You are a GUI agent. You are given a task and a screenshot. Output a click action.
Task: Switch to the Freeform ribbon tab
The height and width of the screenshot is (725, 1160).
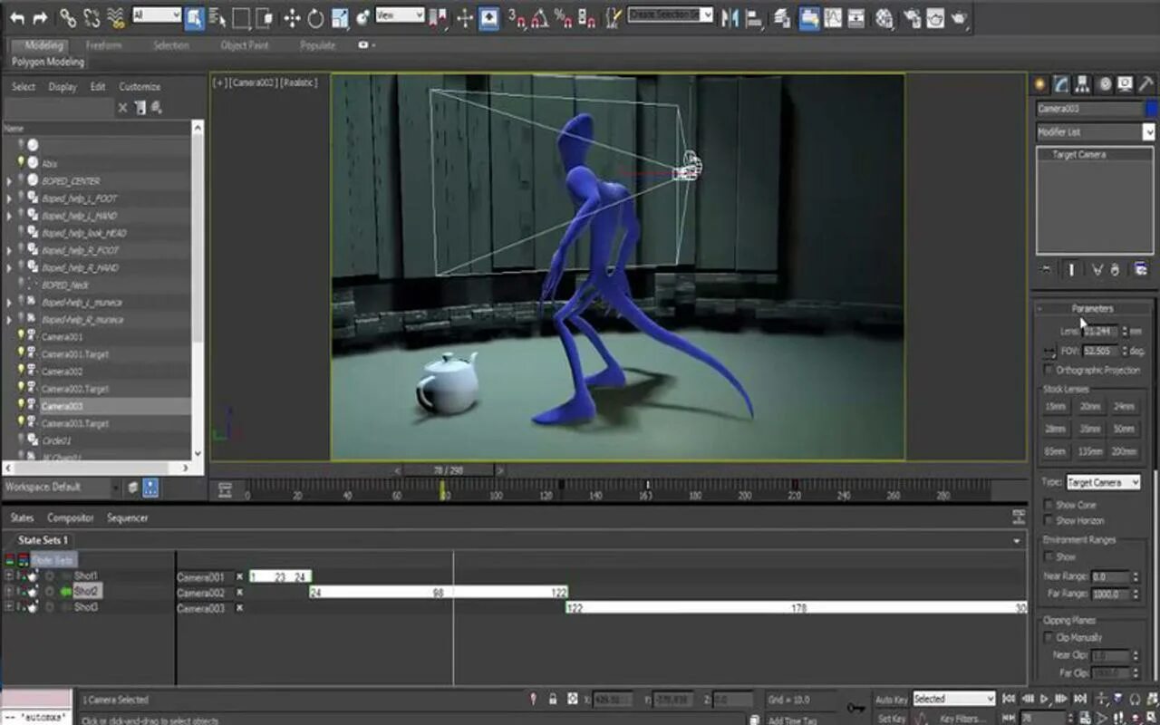103,45
